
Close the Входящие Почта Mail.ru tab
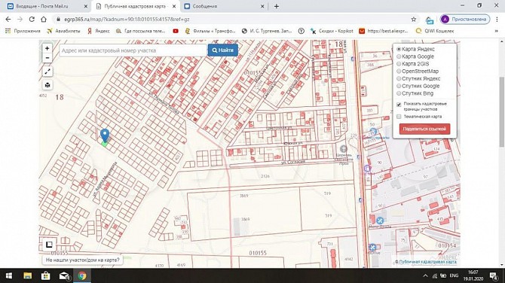pos(86,6)
